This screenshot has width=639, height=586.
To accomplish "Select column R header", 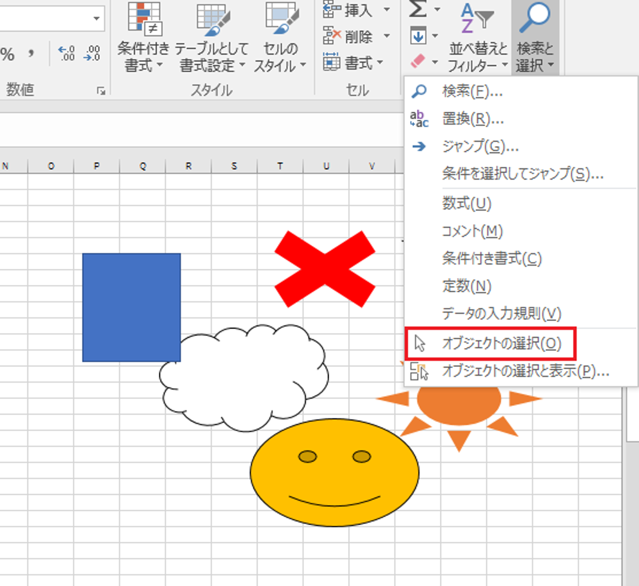I will [189, 166].
